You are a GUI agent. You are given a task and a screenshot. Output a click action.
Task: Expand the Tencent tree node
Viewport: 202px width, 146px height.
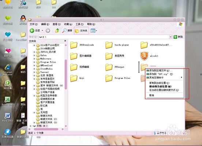[34, 72]
